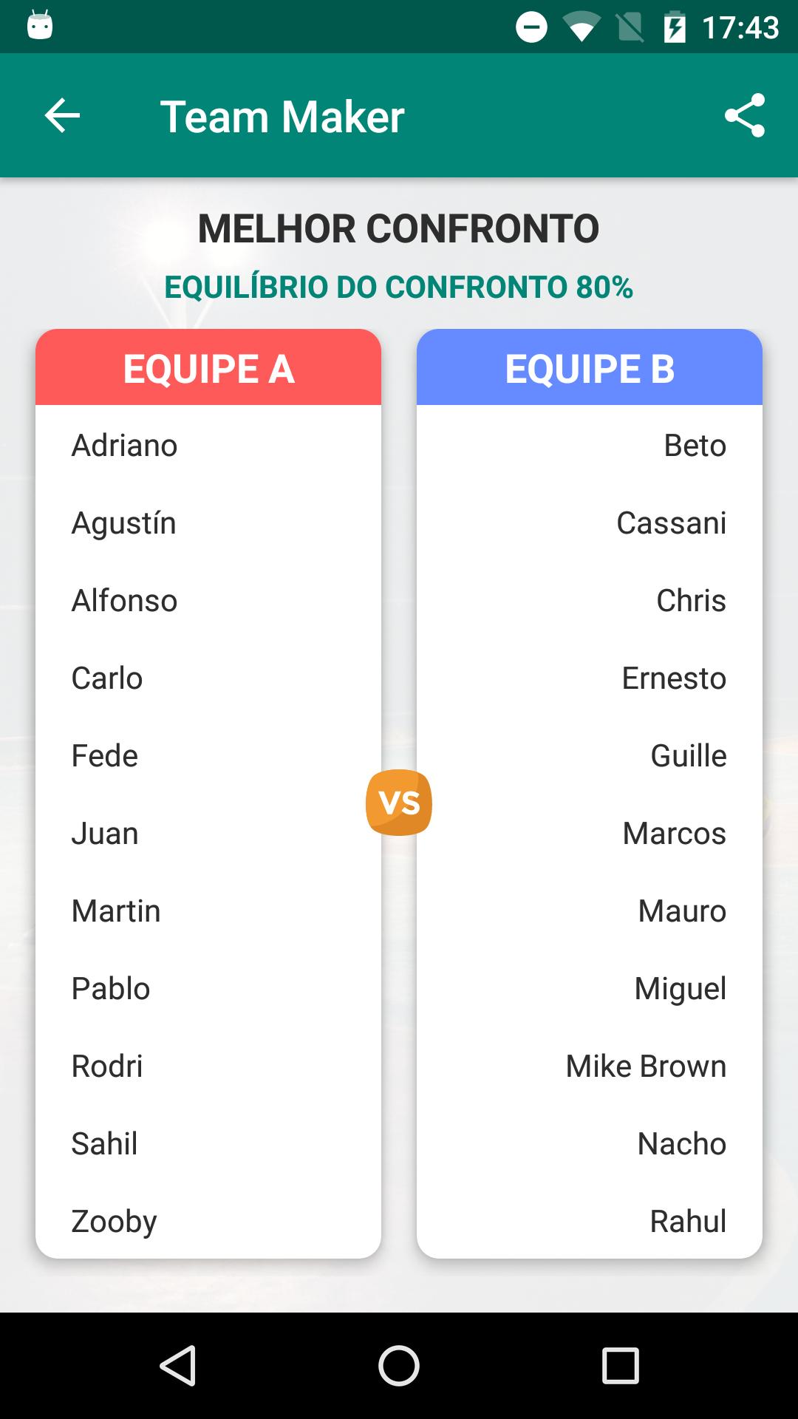Select player Cassani in Equipe B
Viewport: 798px width, 1419px height.
tap(671, 523)
